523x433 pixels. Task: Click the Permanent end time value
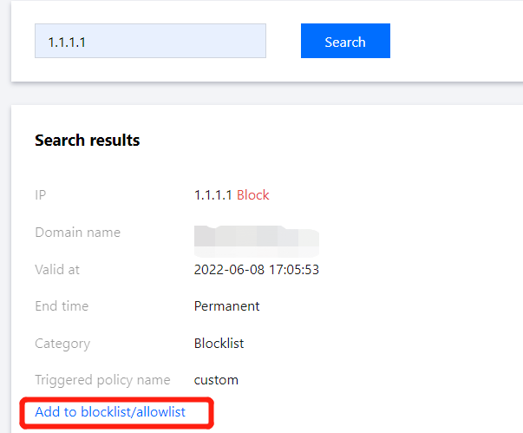click(226, 306)
